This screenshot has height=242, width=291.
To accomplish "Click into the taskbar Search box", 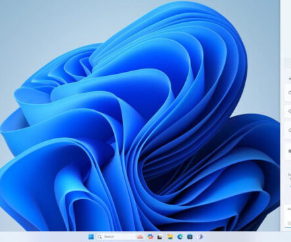I will click(x=116, y=237).
